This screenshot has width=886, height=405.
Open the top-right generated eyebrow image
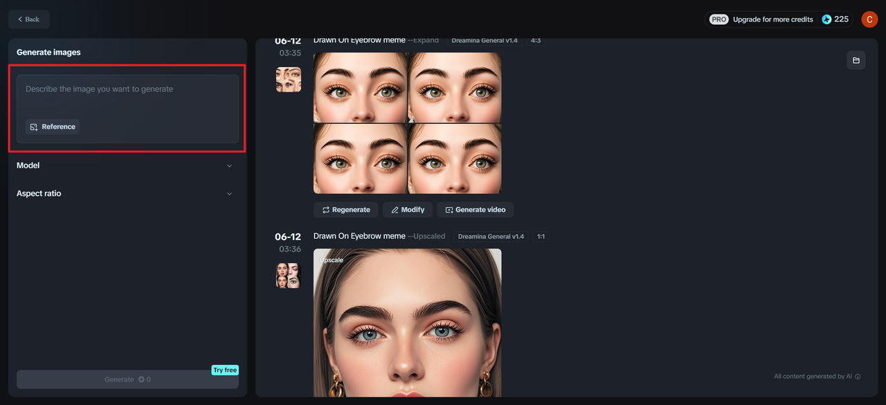(x=455, y=87)
